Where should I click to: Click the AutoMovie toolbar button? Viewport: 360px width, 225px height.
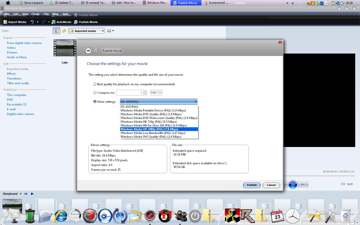61,22
